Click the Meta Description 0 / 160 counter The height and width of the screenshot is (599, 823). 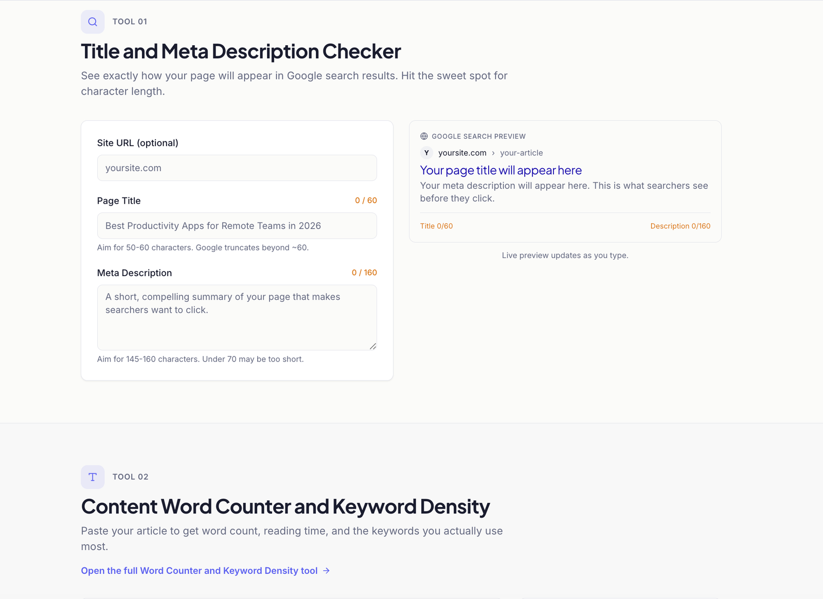364,273
